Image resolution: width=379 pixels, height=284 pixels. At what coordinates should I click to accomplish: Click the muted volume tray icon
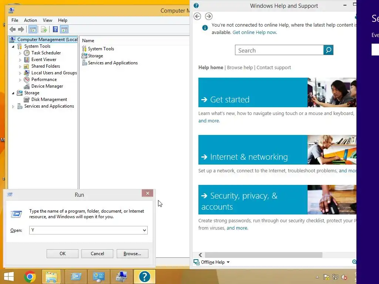344,277
